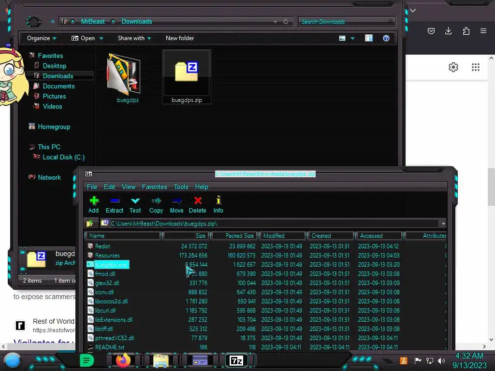Run Test on the archive
Viewport: 495px width, 371px height.
tap(135, 204)
